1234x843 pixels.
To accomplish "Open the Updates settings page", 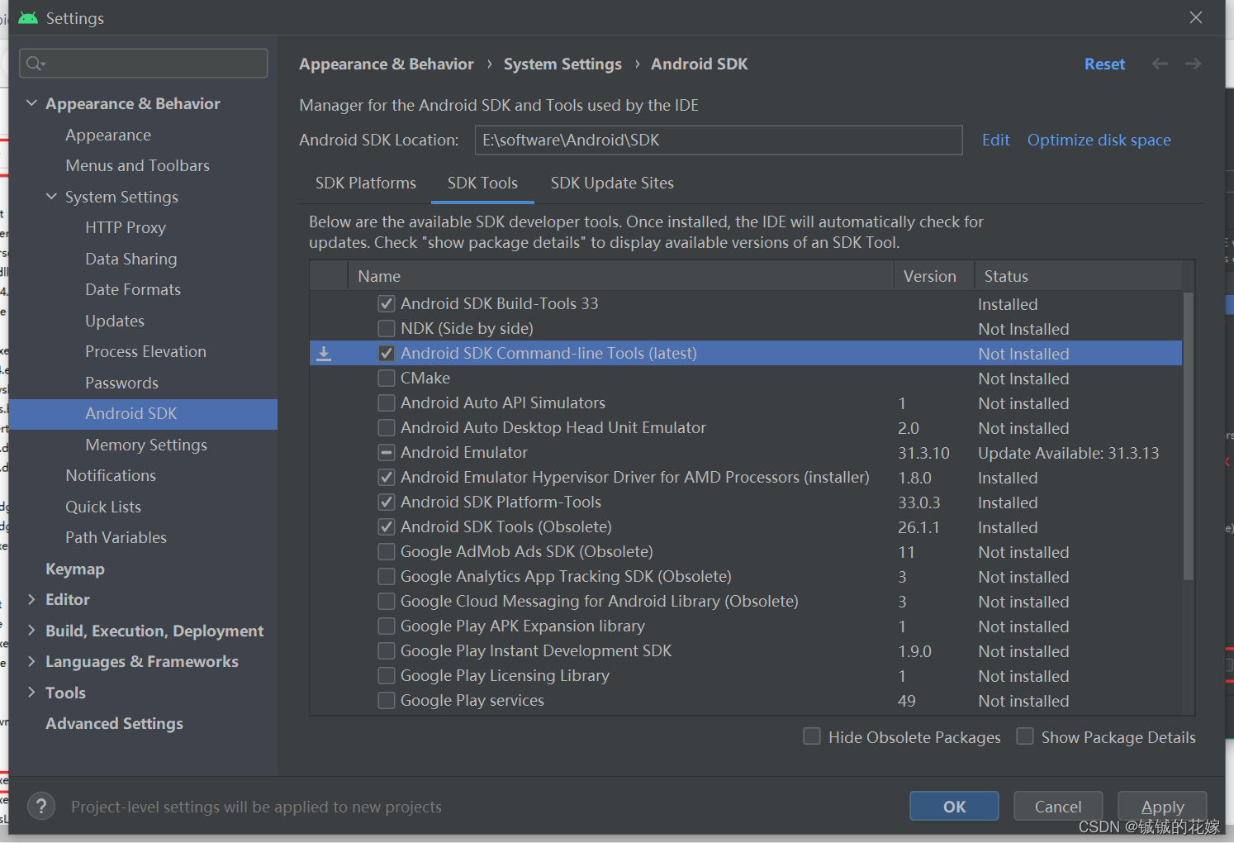I will click(115, 321).
